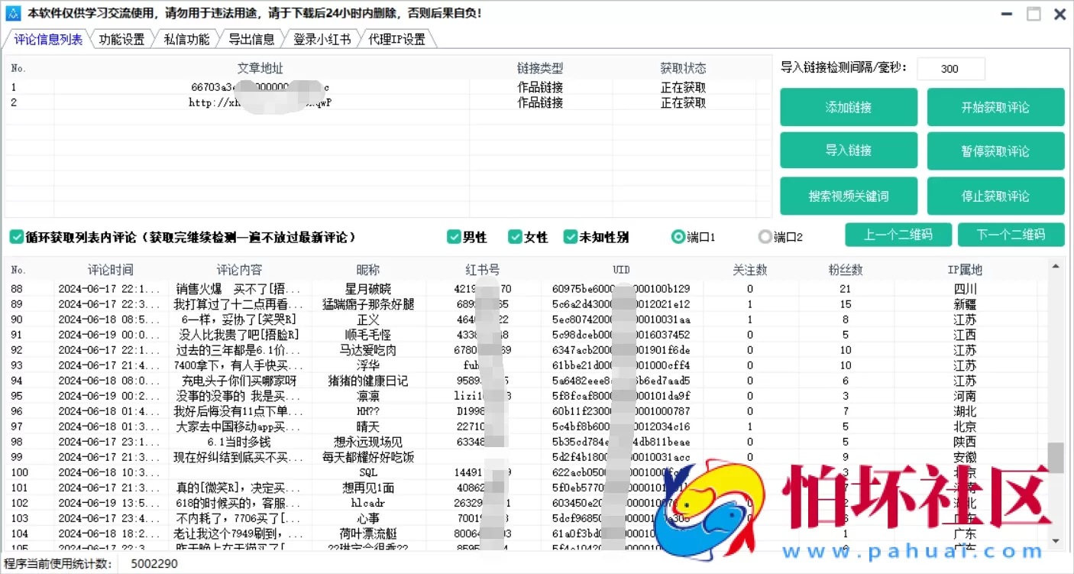Click the 导入链接 button
The height and width of the screenshot is (574, 1074).
848,151
